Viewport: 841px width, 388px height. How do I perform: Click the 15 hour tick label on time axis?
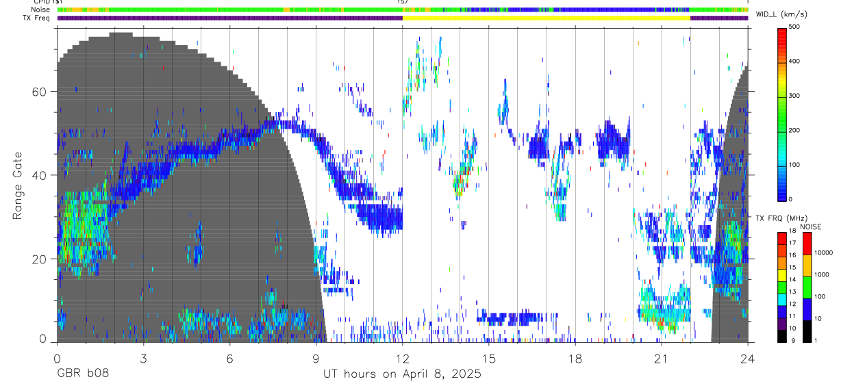tap(488, 359)
